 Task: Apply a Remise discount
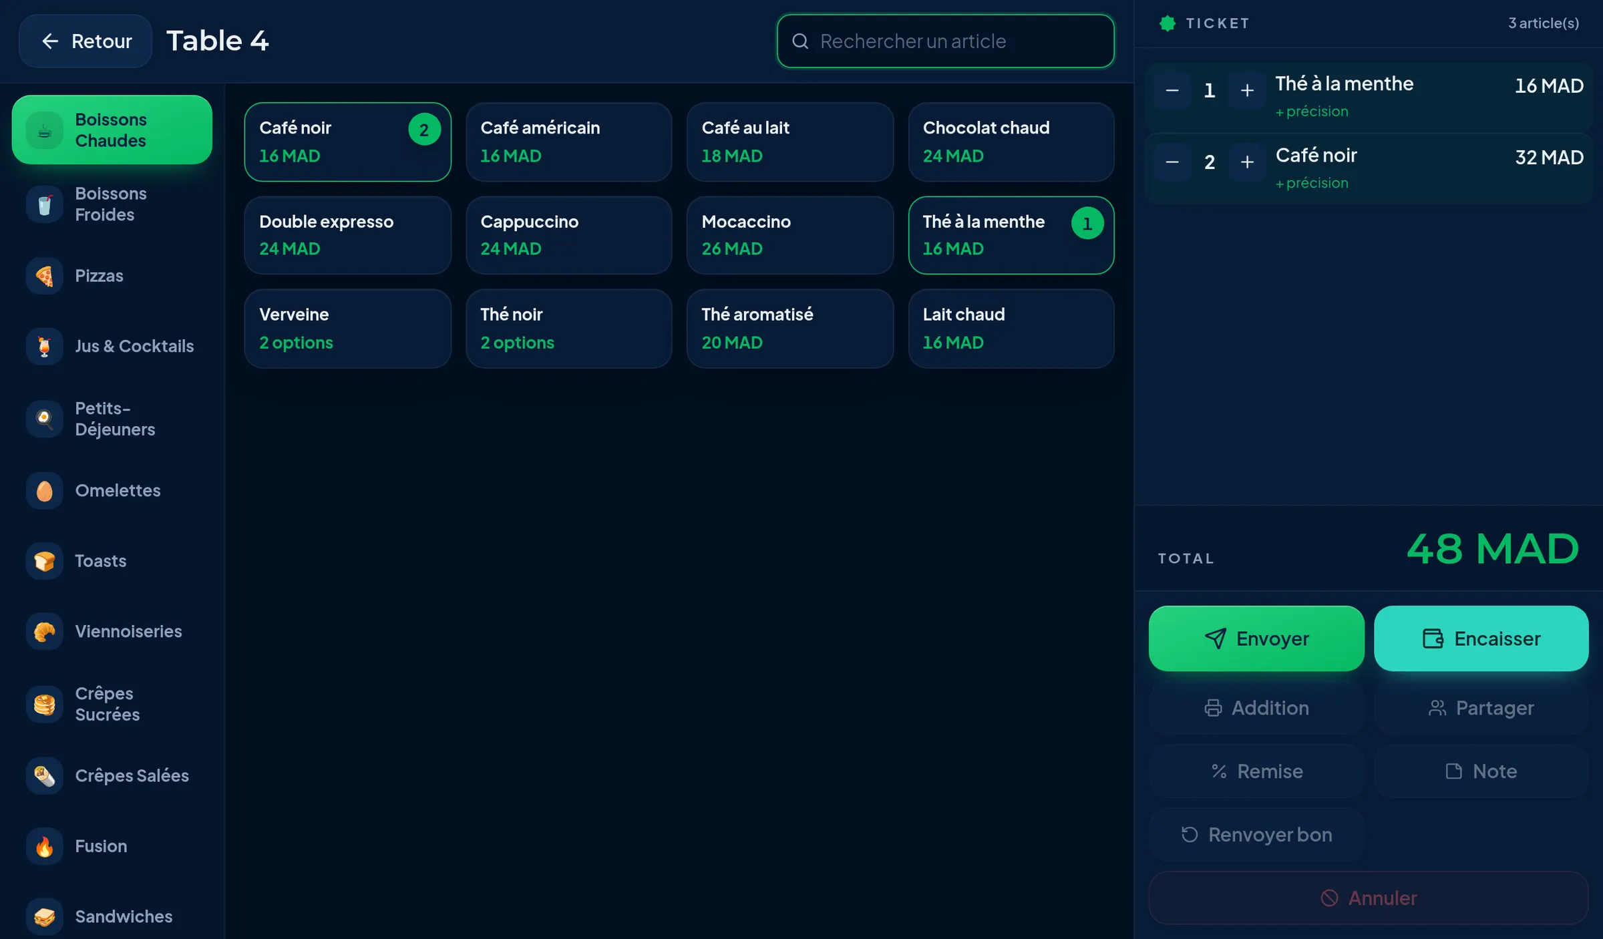[1256, 771]
